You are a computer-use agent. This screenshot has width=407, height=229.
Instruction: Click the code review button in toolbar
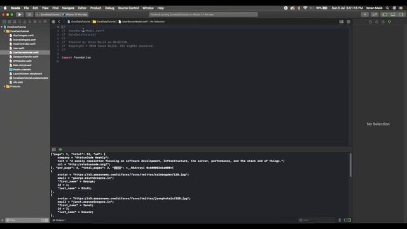pos(375,15)
